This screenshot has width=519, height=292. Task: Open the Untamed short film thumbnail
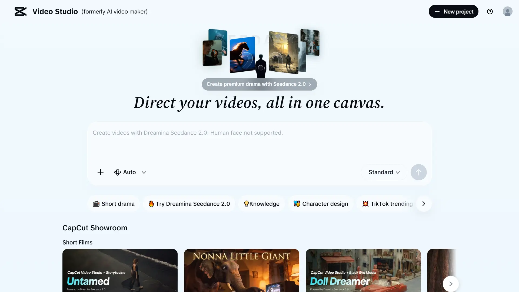coord(120,270)
